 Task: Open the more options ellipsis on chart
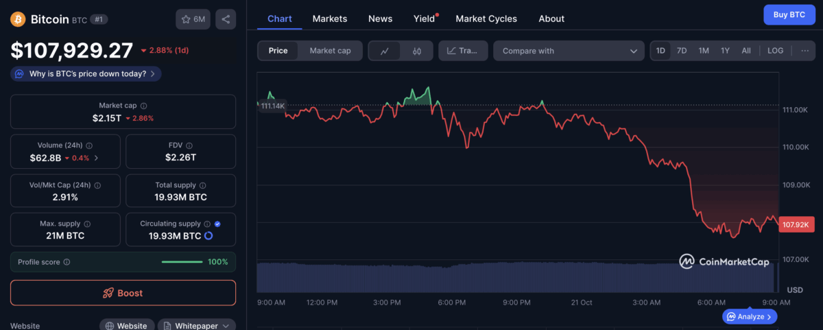coord(804,51)
